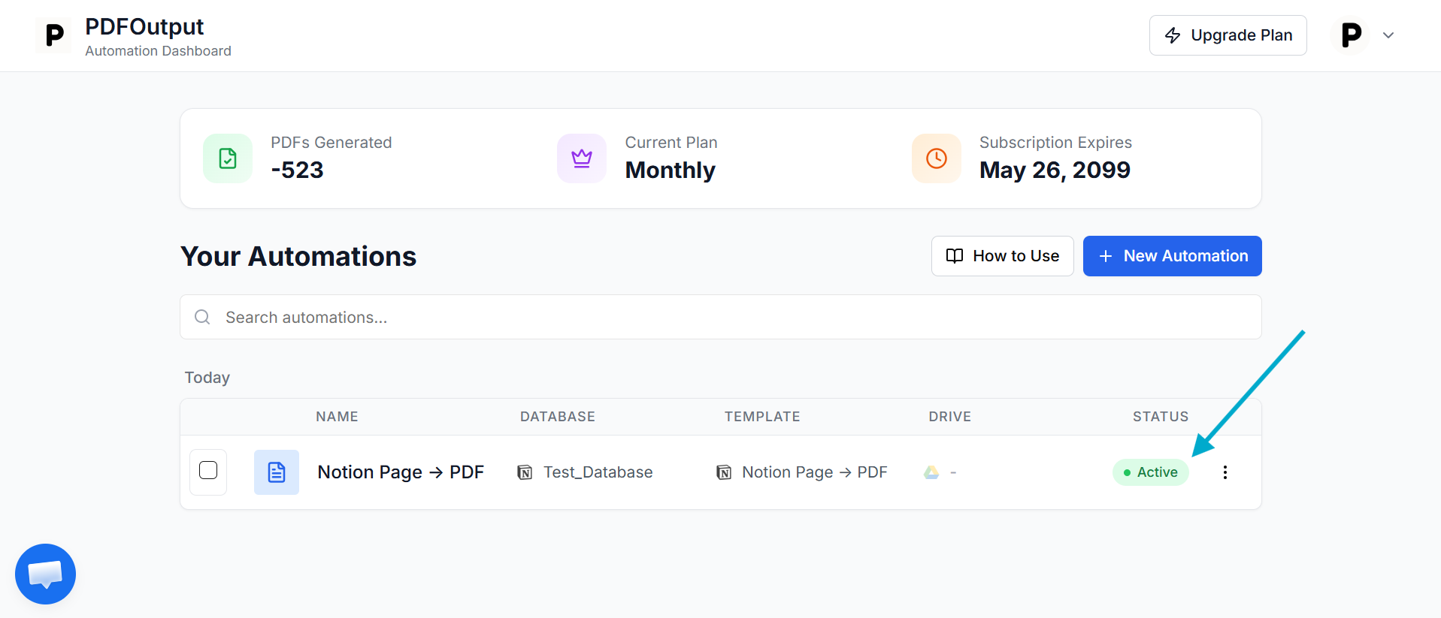
Task: Click the green PDFs Generated document icon
Action: click(x=228, y=158)
